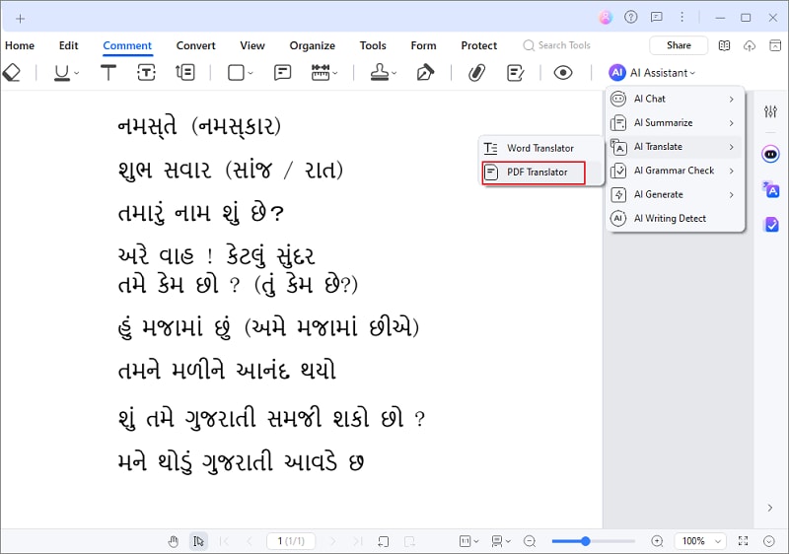789x554 pixels.
Task: Switch to the Tools tab
Action: 373,45
